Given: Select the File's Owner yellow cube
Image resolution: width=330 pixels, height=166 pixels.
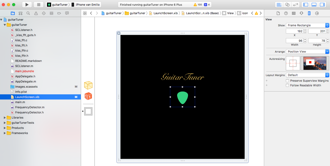Looking at the screenshot, I should point(88,85).
